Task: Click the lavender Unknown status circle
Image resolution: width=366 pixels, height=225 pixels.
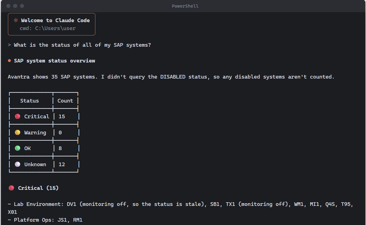Action: tap(18, 164)
